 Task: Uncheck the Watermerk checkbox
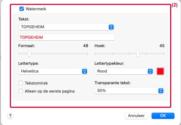[22, 9]
